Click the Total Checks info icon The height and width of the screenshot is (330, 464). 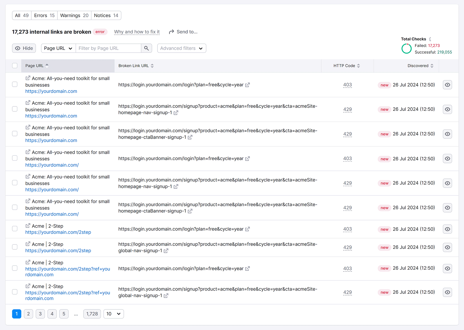pyautogui.click(x=430, y=39)
